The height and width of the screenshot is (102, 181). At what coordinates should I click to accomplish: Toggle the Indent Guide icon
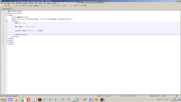59,6
